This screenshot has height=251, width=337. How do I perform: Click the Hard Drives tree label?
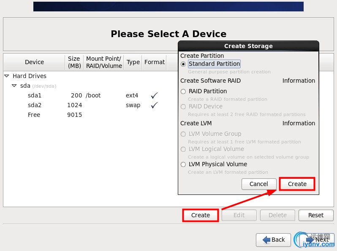30,76
